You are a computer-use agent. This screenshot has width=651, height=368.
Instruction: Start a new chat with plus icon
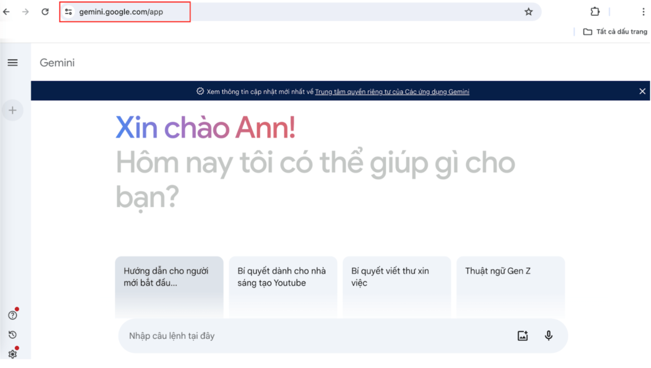tap(13, 111)
